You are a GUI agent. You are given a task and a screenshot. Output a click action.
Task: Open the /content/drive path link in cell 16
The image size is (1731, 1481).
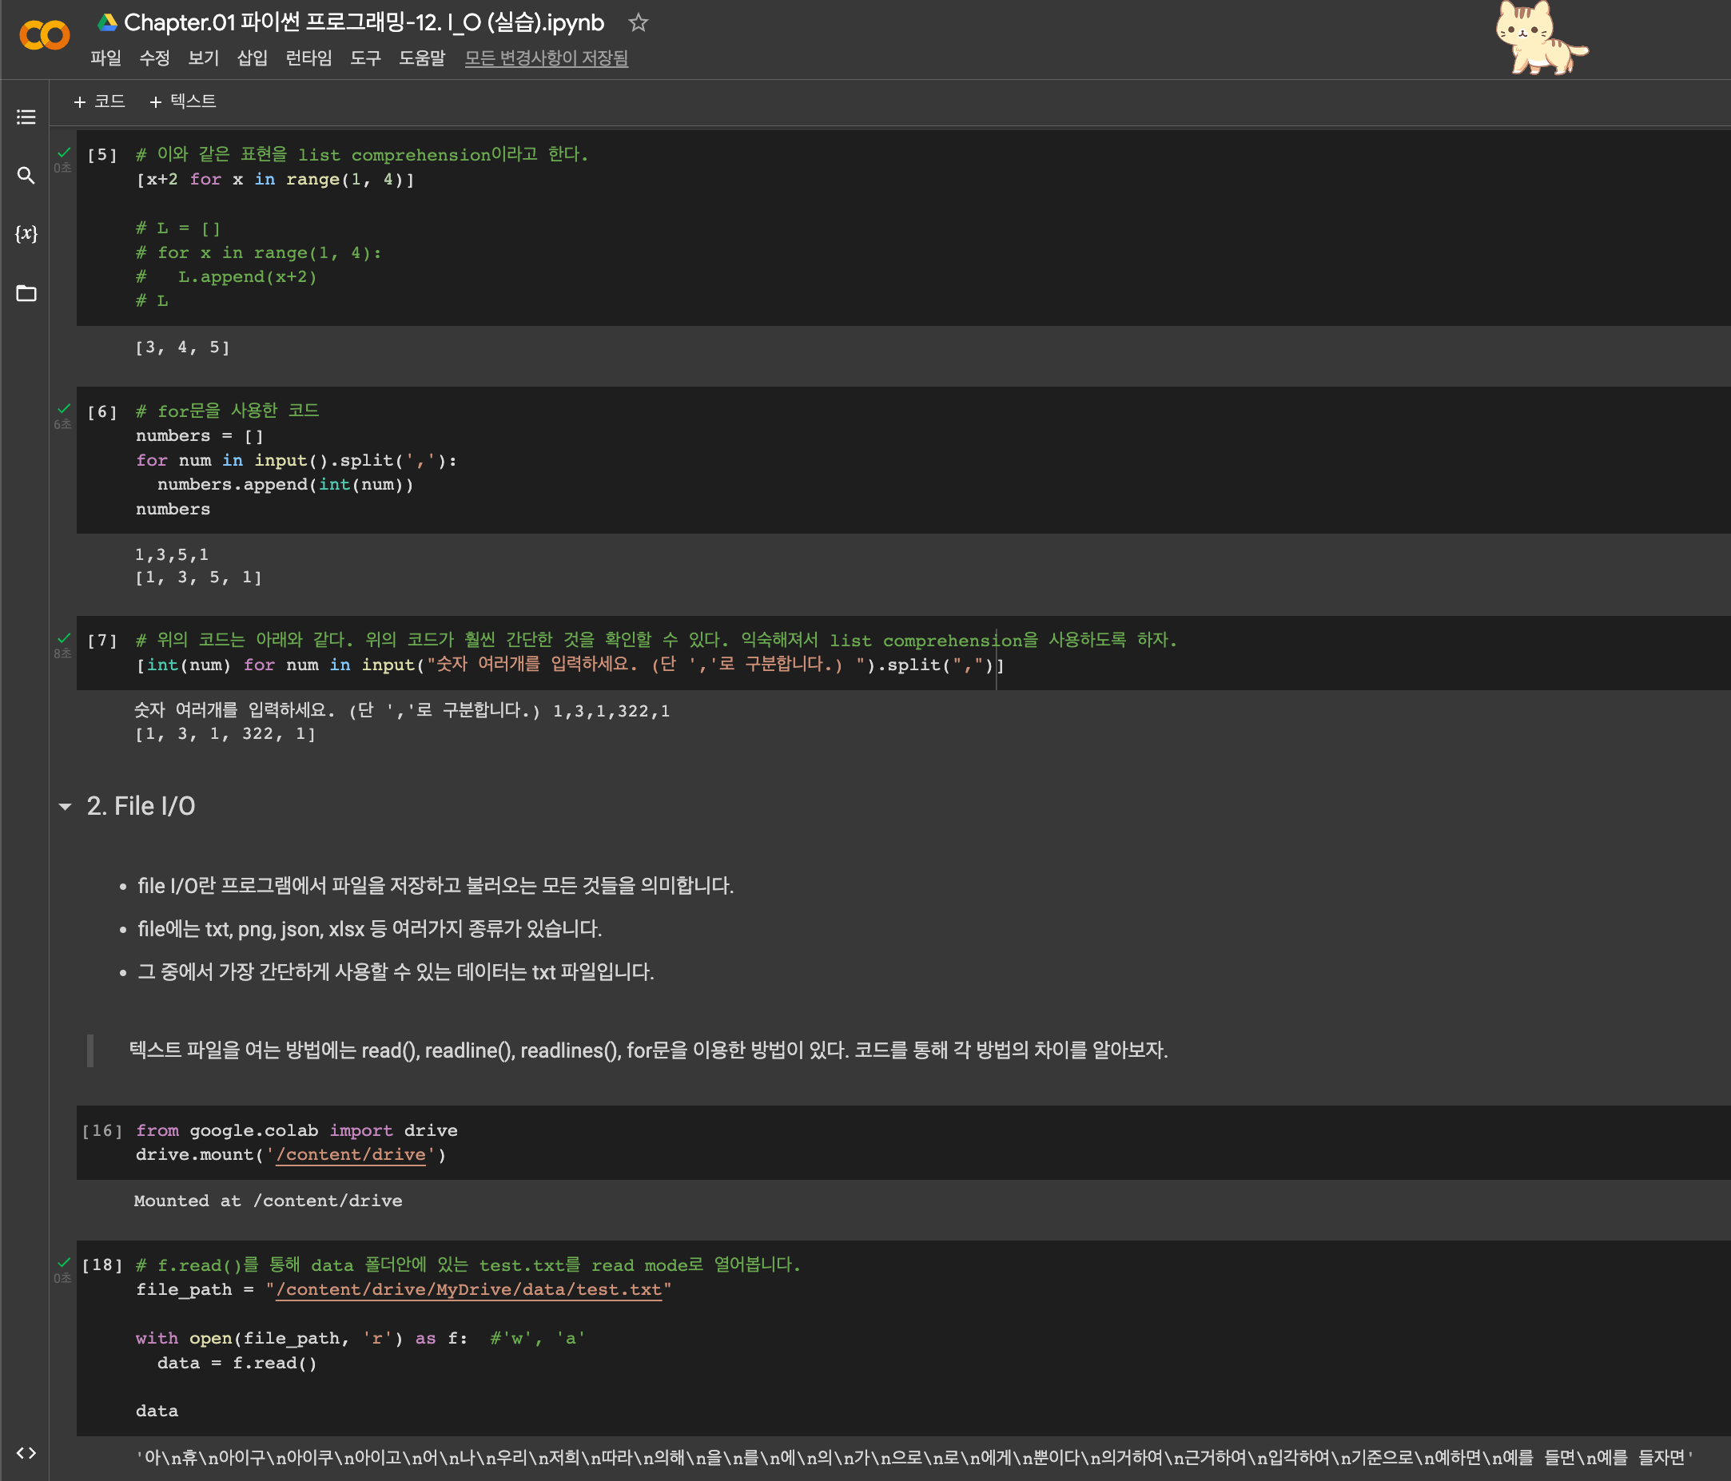click(351, 1154)
